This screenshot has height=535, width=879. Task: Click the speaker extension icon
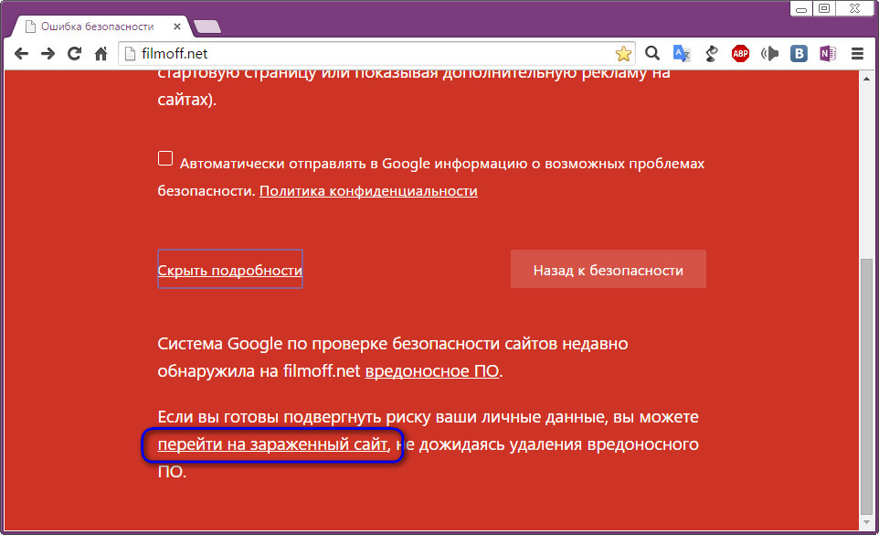click(769, 53)
